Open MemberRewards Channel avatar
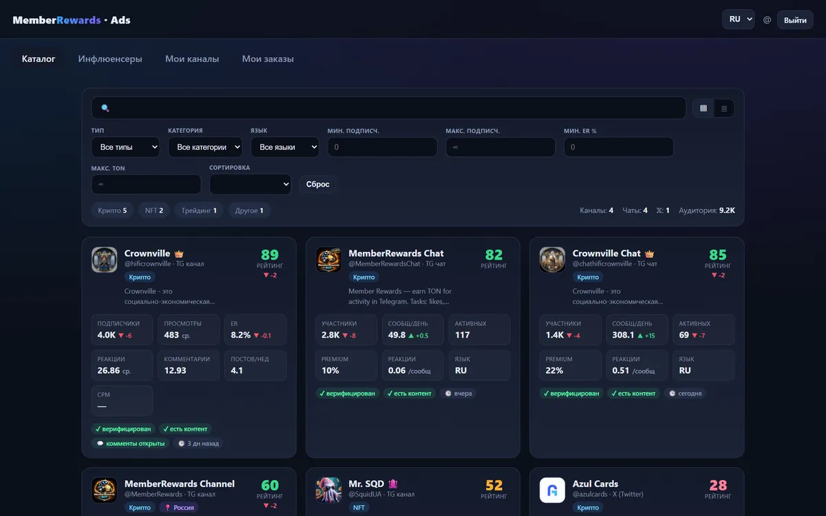 pyautogui.click(x=105, y=491)
